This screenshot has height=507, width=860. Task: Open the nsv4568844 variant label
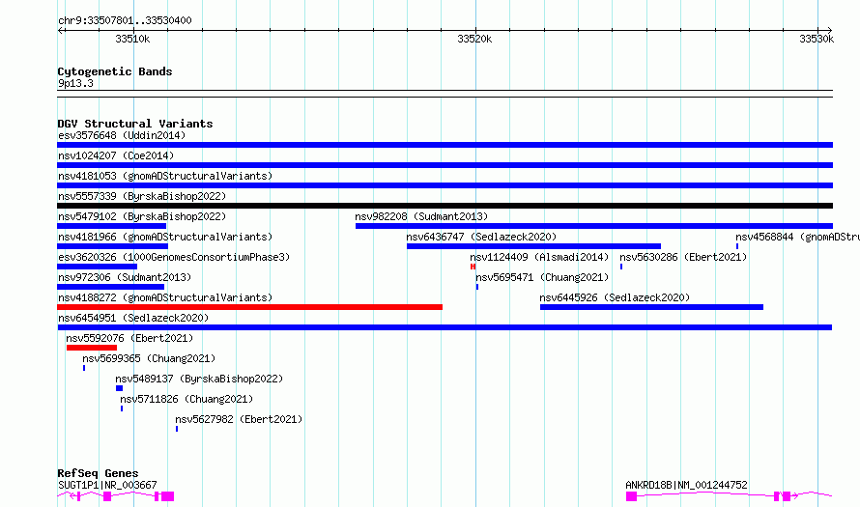[x=797, y=237]
